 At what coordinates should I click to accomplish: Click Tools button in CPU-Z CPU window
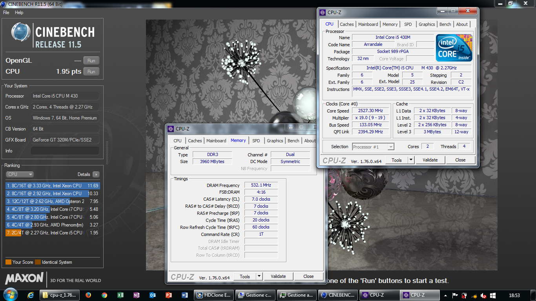[397, 160]
